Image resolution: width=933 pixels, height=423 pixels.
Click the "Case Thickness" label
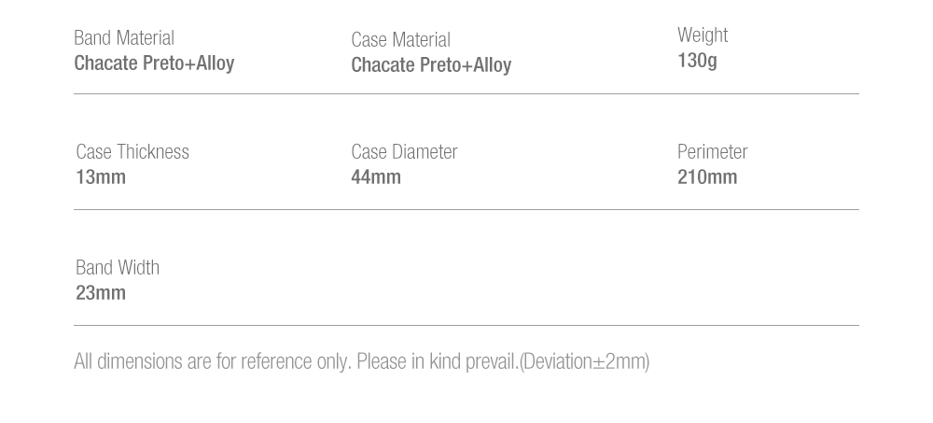tap(132, 152)
